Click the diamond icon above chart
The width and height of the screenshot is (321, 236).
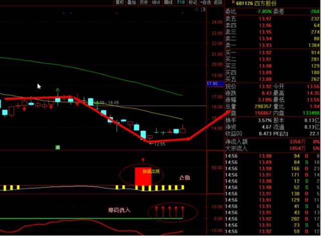(197, 10)
